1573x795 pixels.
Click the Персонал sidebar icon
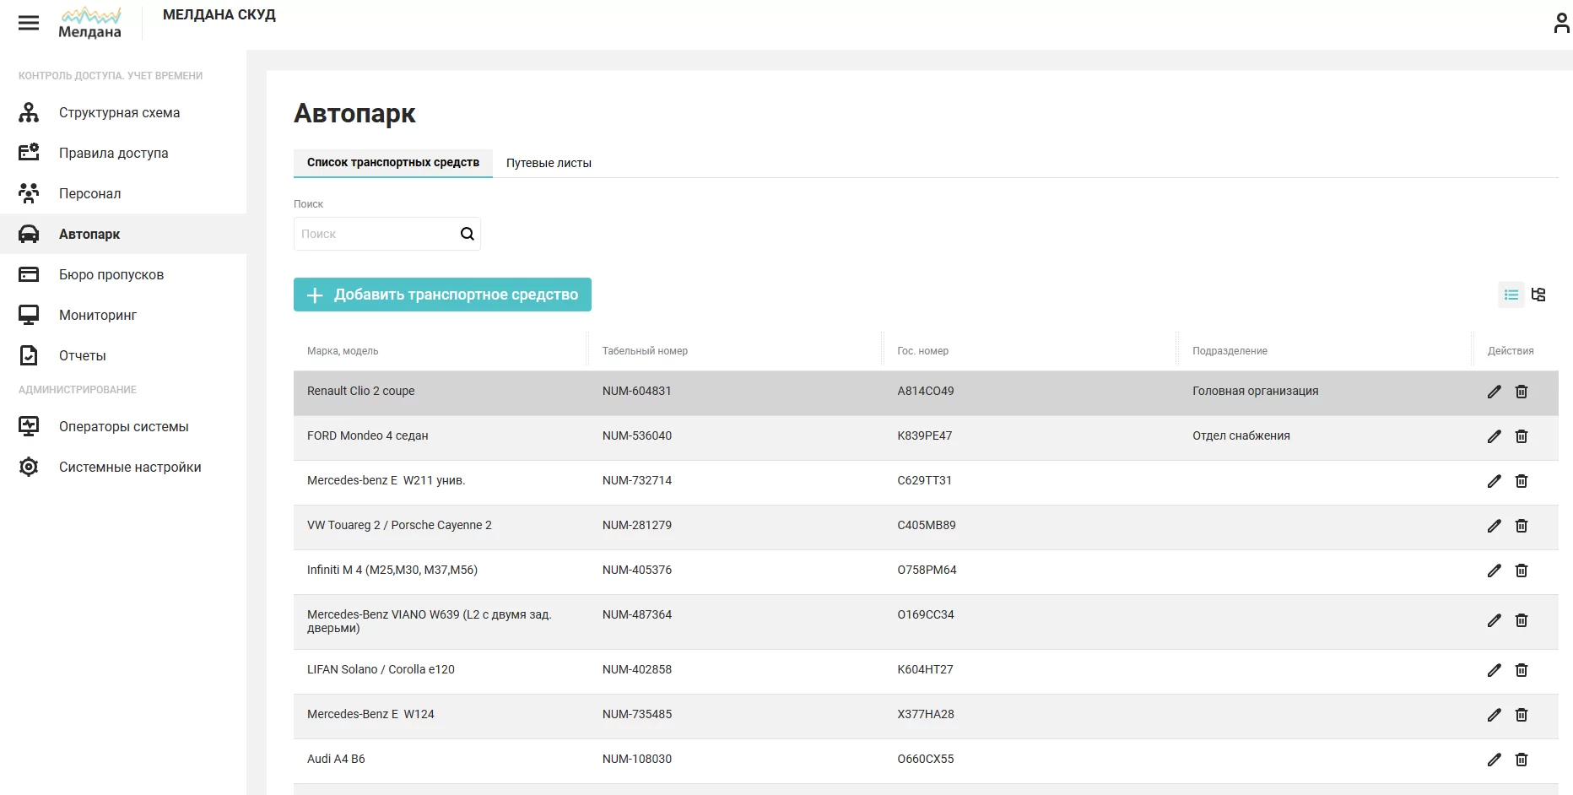point(29,193)
